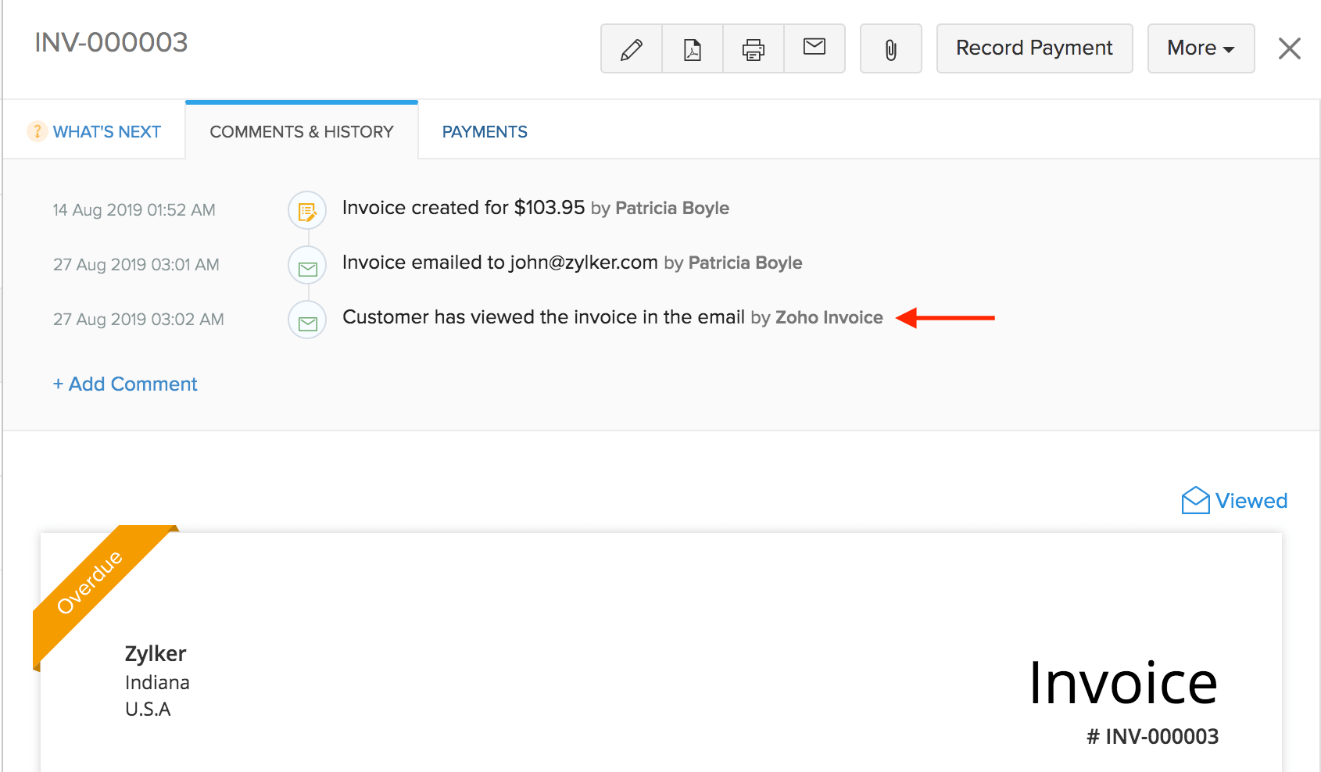The height and width of the screenshot is (772, 1321).
Task: Open the email invoice envelope icon
Action: [814, 48]
